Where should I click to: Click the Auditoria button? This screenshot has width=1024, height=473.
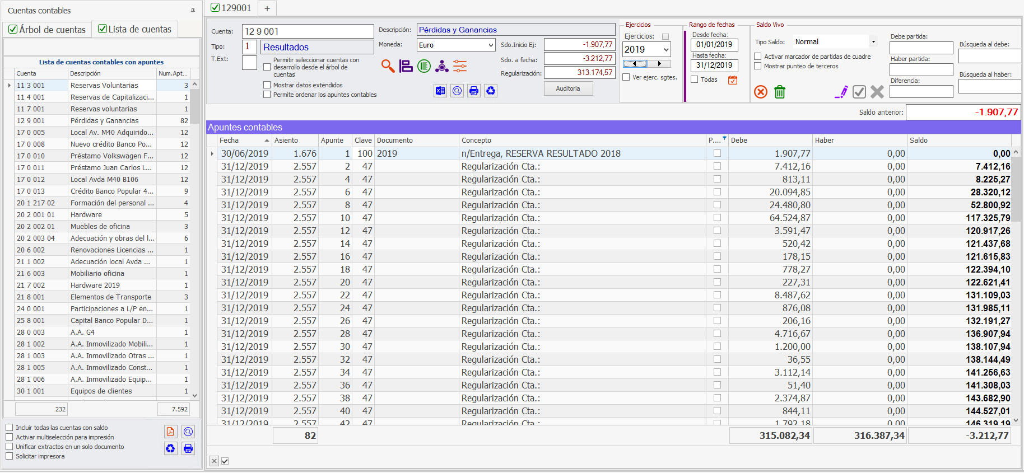568,88
